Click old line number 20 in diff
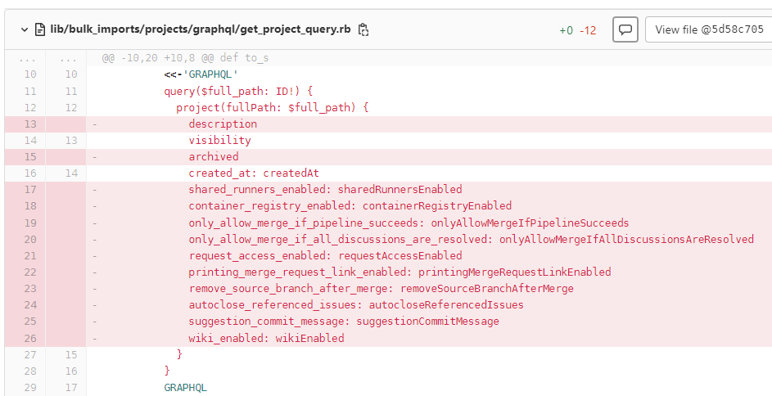The image size is (772, 396). [x=30, y=239]
